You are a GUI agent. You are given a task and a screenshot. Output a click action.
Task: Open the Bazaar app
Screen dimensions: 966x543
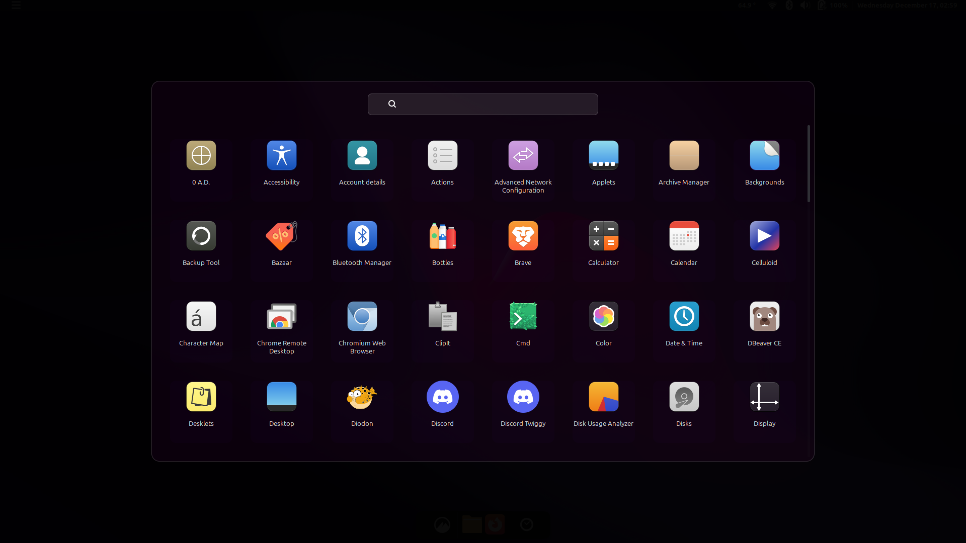pos(281,236)
